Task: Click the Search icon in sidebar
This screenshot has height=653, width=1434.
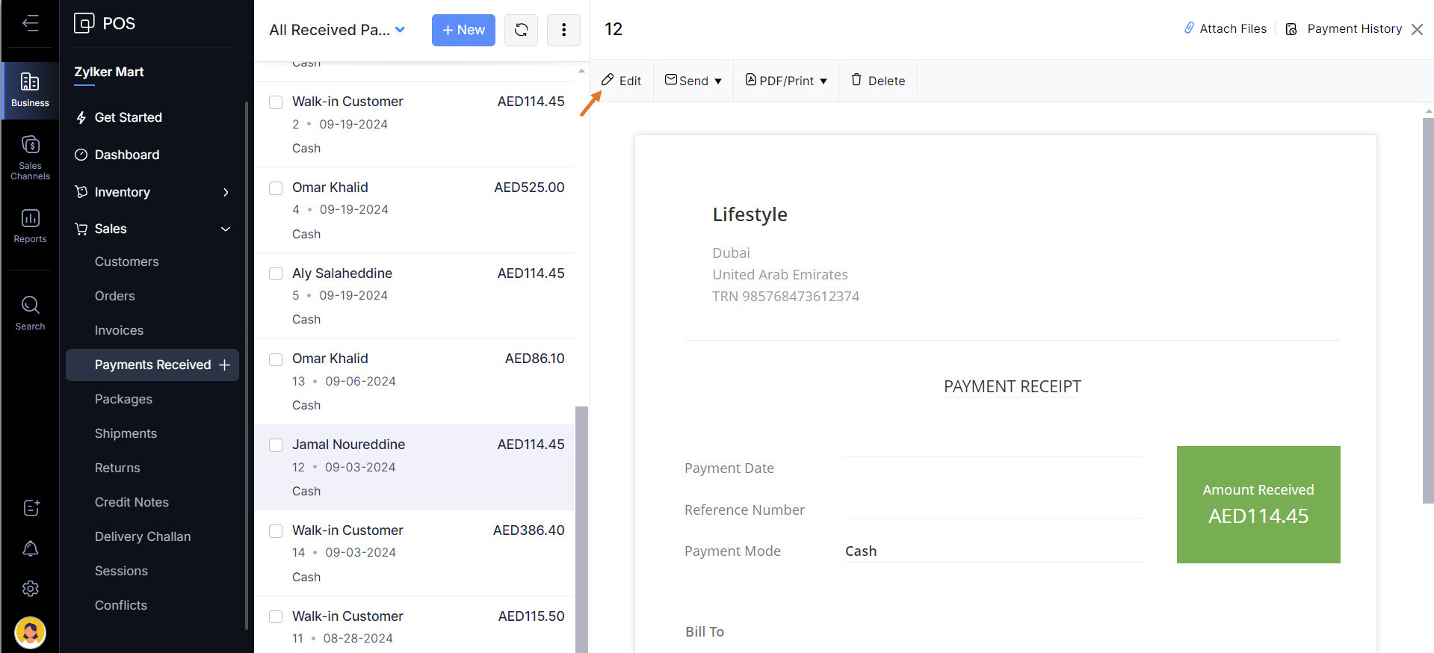Action: (x=30, y=313)
